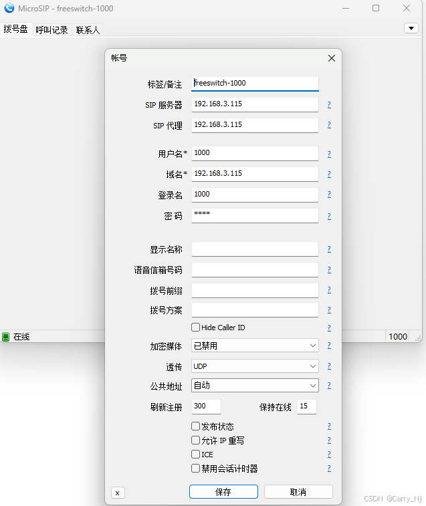Click the 取消 button
The height and width of the screenshot is (506, 426).
tap(298, 492)
